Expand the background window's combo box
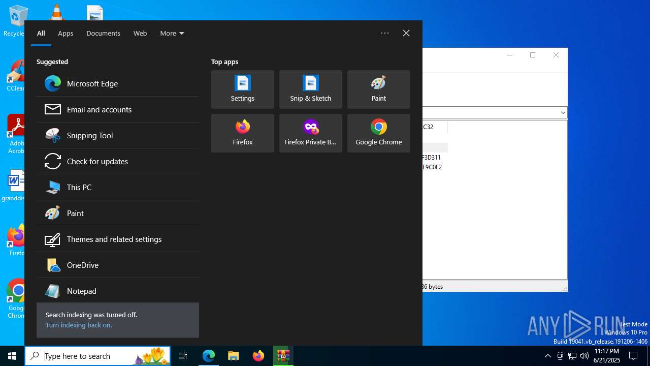This screenshot has height=366, width=650. pos(563,112)
